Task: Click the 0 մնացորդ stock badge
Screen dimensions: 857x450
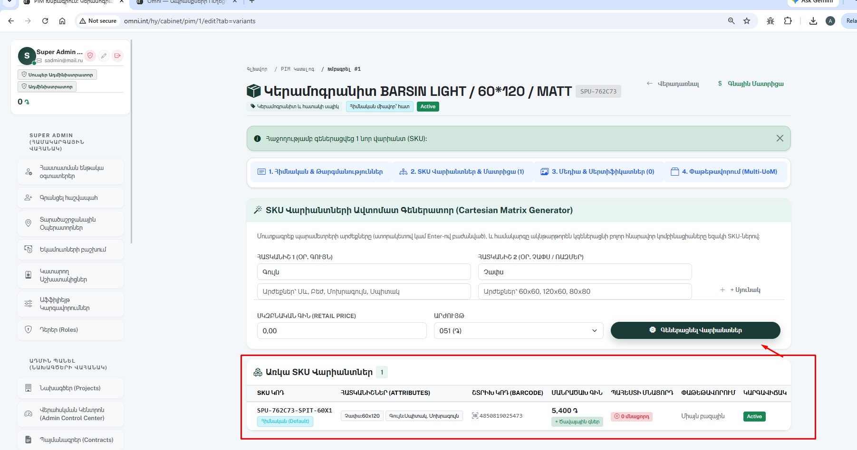Action: [x=632, y=416]
